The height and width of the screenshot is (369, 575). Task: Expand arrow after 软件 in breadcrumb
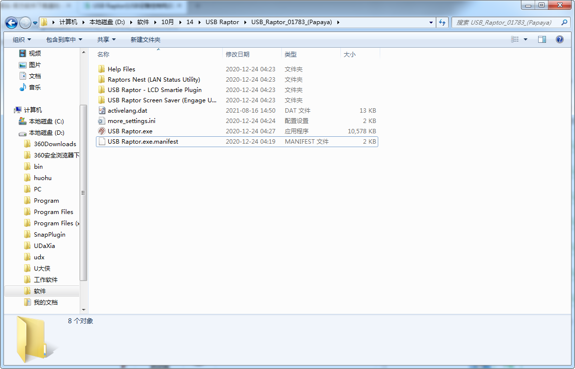point(155,22)
